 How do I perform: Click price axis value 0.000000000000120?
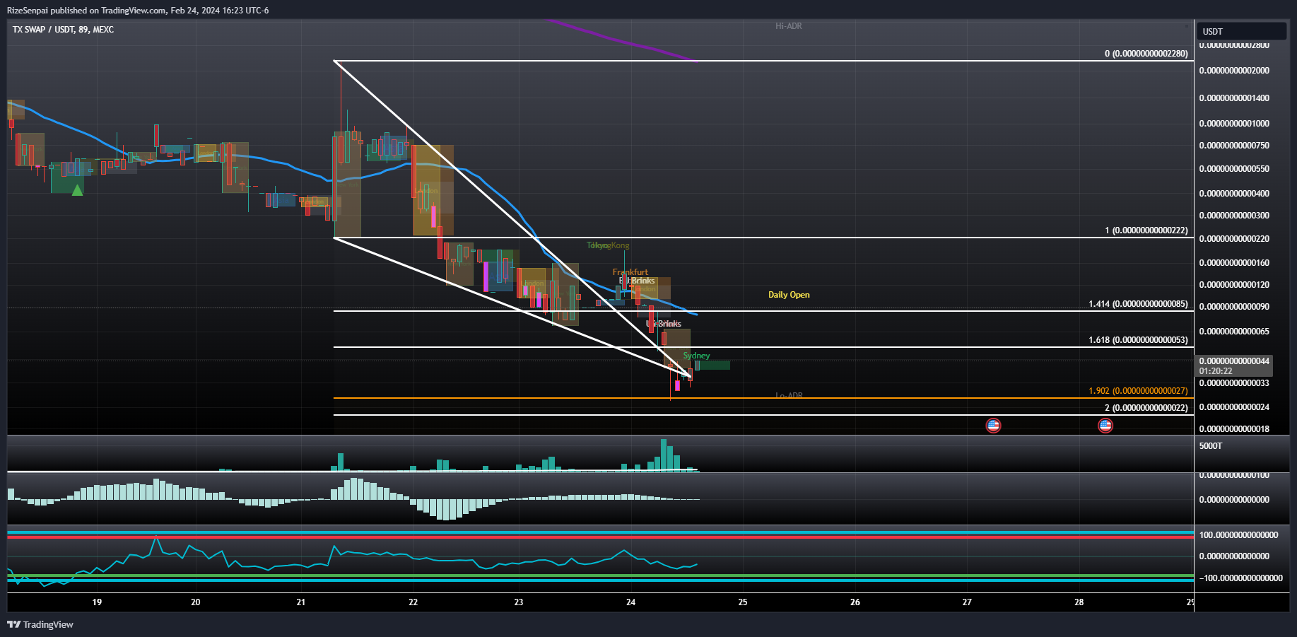1234,285
